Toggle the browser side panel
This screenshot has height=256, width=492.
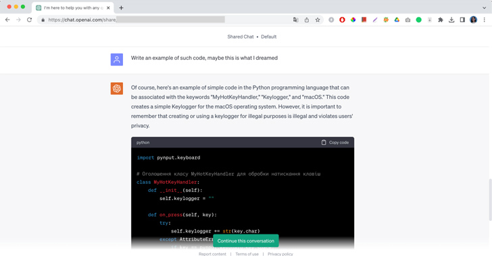462,20
